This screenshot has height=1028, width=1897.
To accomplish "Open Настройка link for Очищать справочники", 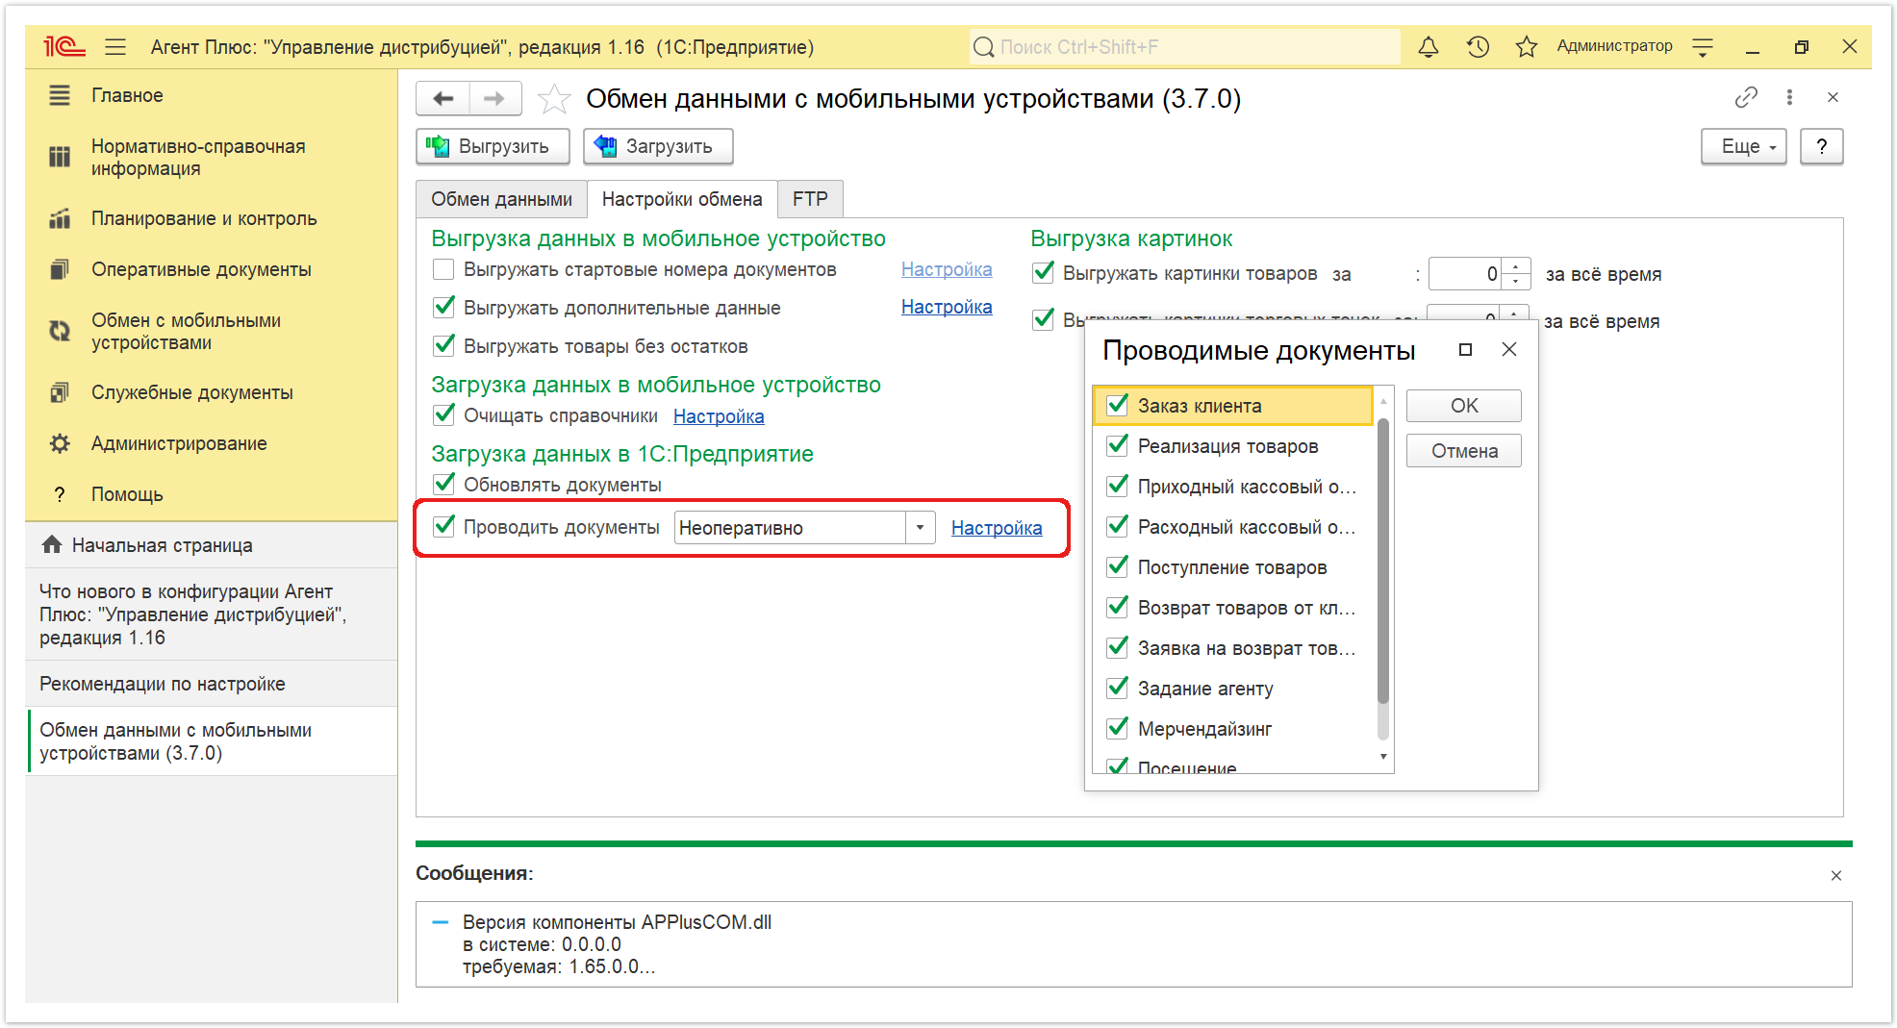I will point(719,415).
